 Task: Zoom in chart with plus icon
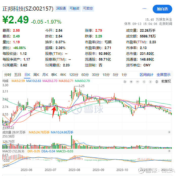(x=131, y=82)
